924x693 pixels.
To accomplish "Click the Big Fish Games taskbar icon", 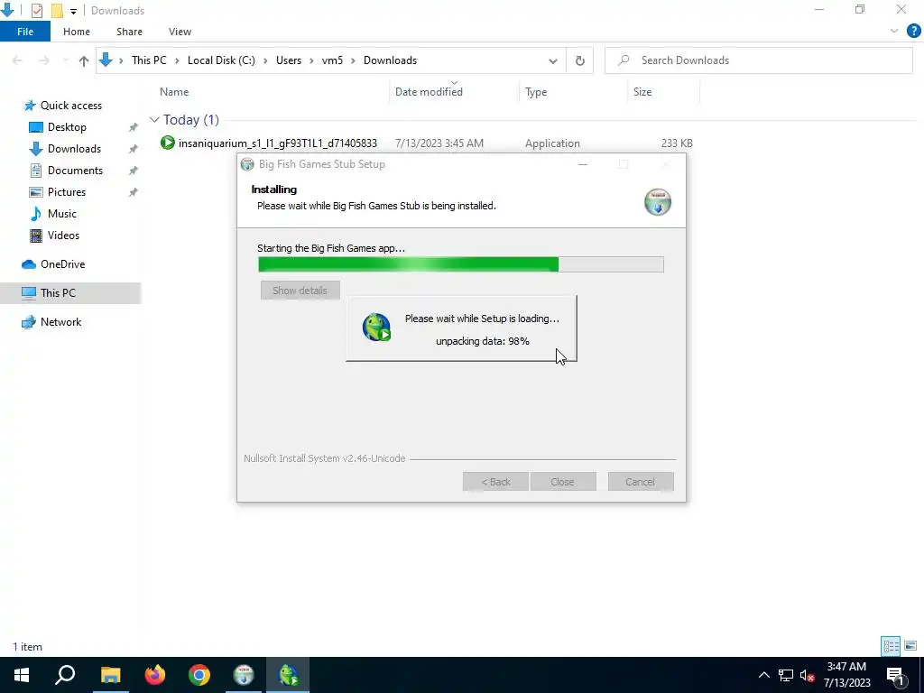I will click(288, 675).
